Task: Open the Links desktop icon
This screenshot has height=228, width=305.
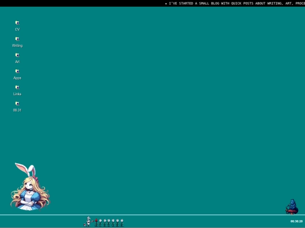Action: (18, 90)
